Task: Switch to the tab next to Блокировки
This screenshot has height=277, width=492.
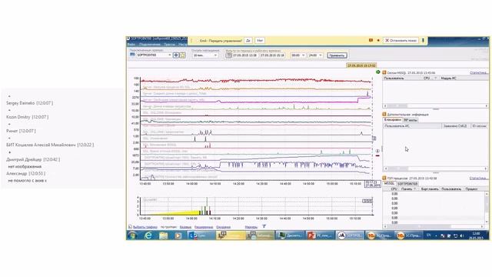Action: click(x=411, y=120)
